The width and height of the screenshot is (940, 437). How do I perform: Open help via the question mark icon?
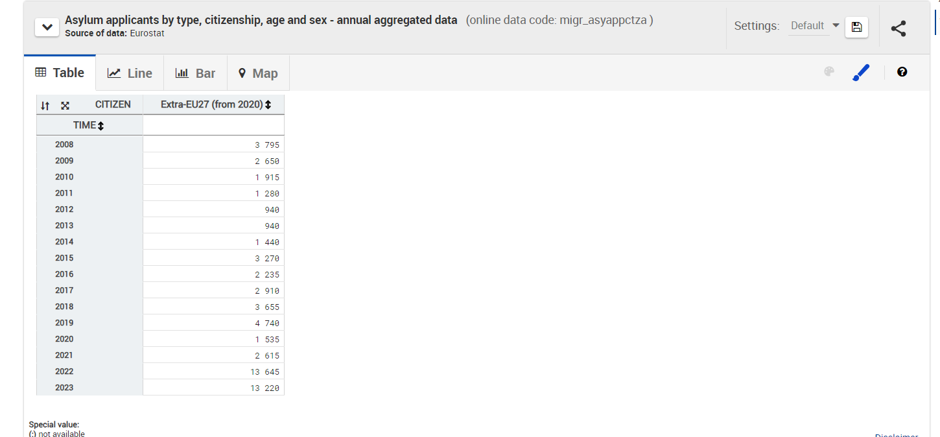tap(902, 72)
